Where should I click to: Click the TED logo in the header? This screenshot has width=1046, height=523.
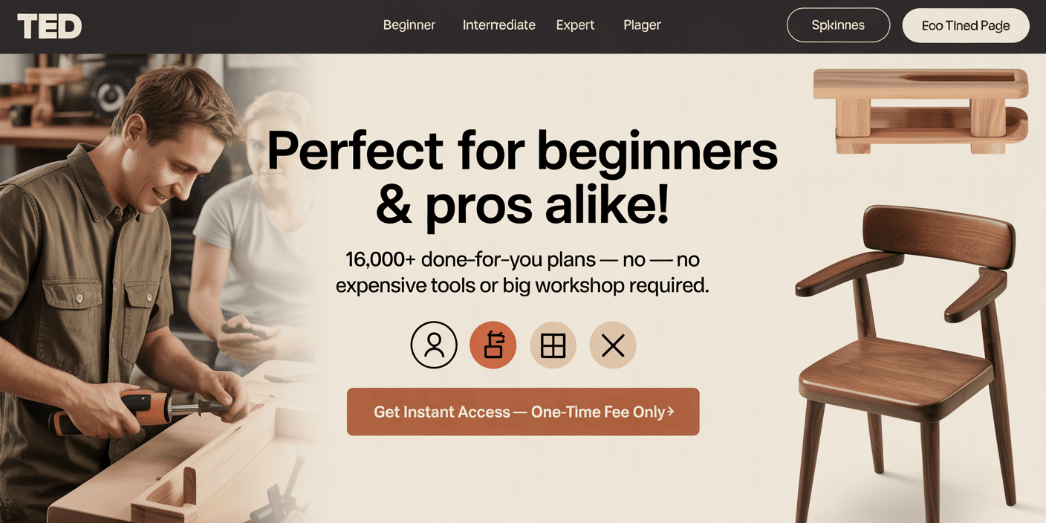click(x=50, y=26)
